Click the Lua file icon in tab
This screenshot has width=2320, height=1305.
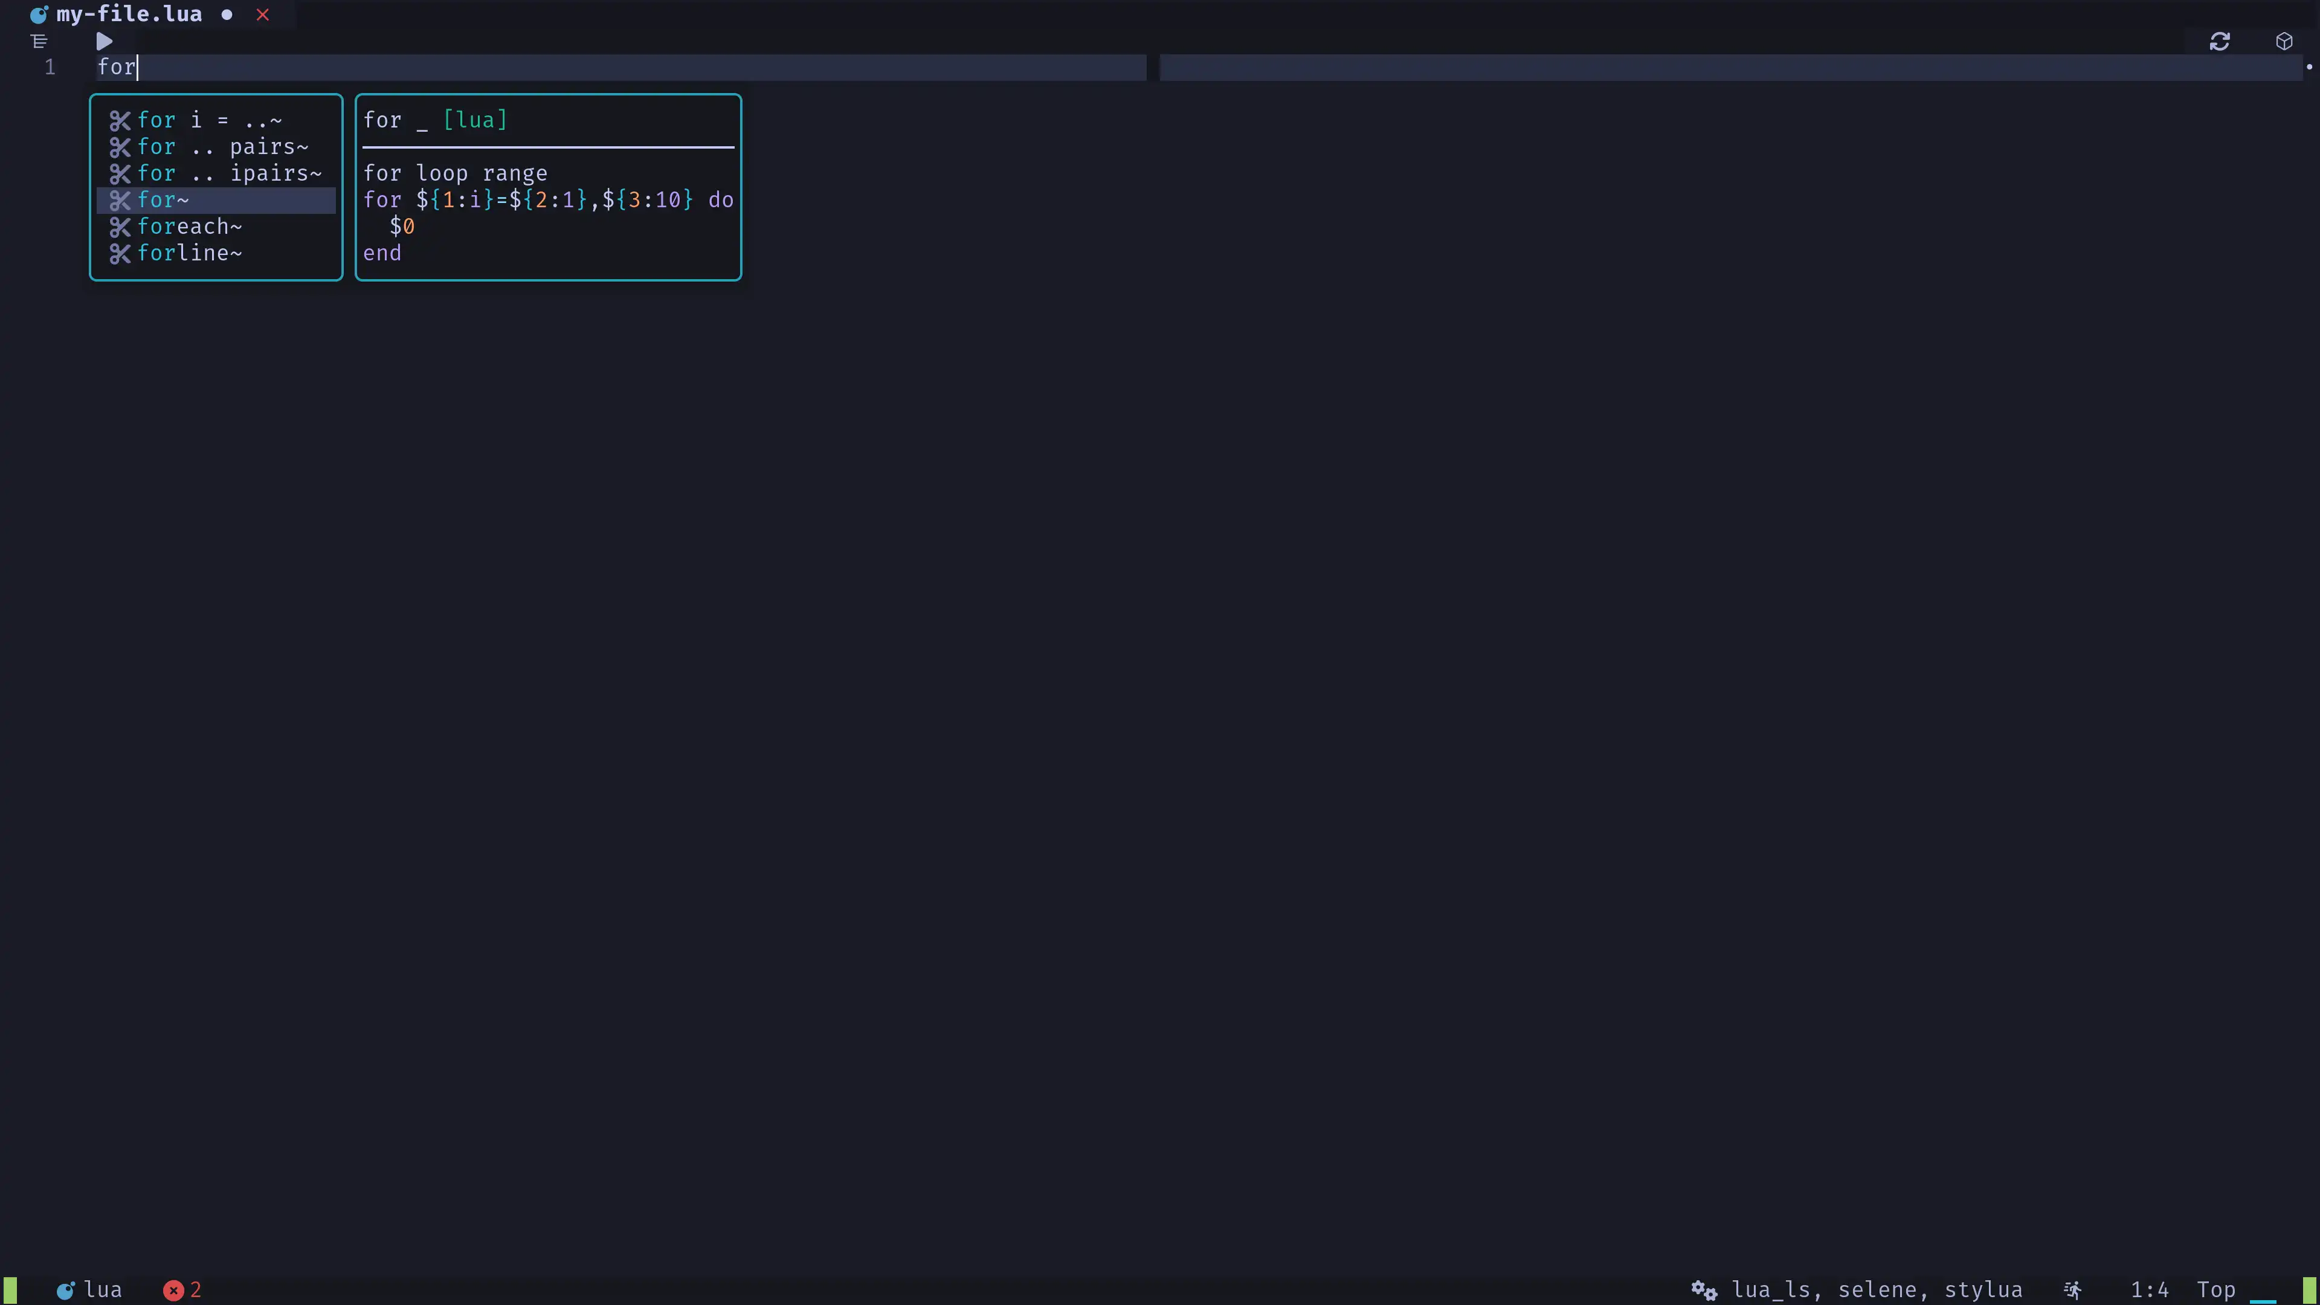[39, 14]
